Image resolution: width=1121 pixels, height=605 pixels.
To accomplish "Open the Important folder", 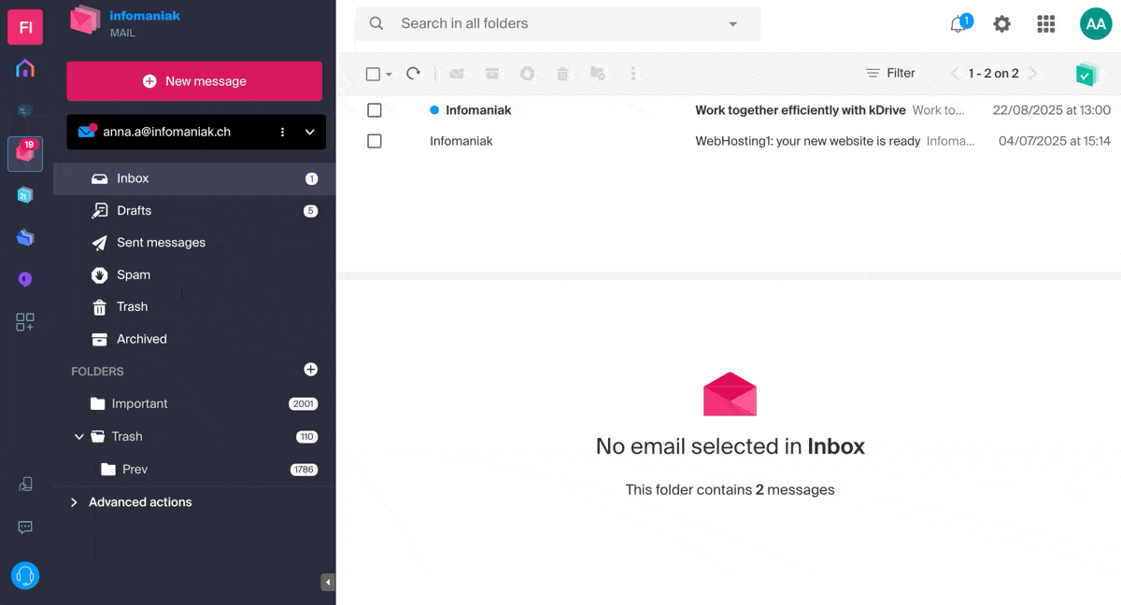I will (194, 404).
